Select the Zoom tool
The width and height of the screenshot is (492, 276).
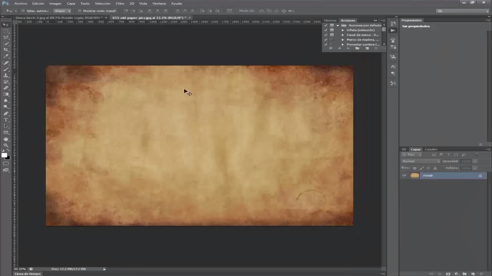6,145
